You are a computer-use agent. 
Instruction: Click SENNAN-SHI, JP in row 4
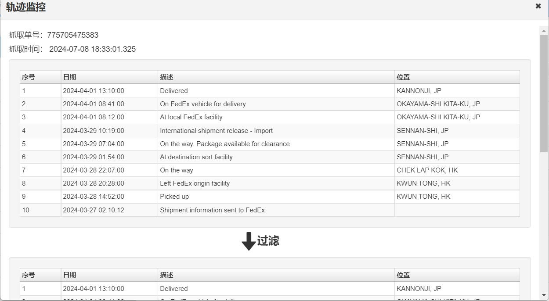click(x=423, y=131)
